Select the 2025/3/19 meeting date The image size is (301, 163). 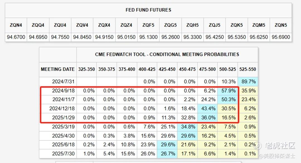[x=63, y=127]
